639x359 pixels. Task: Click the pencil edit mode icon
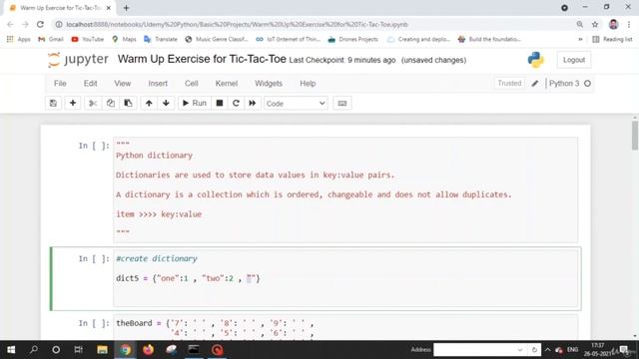pyautogui.click(x=535, y=84)
